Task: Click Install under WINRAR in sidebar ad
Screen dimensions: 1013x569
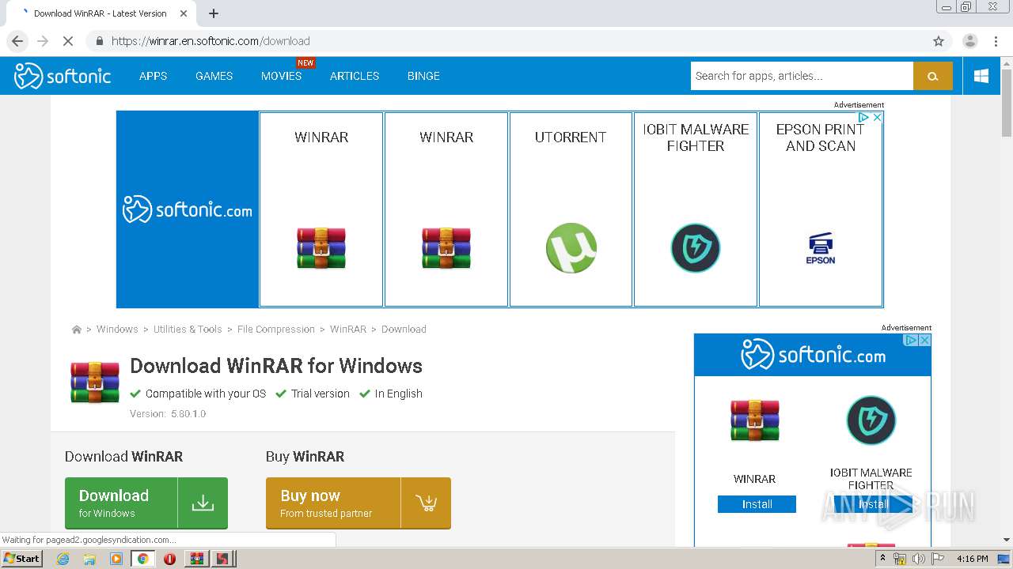Action: tap(757, 504)
